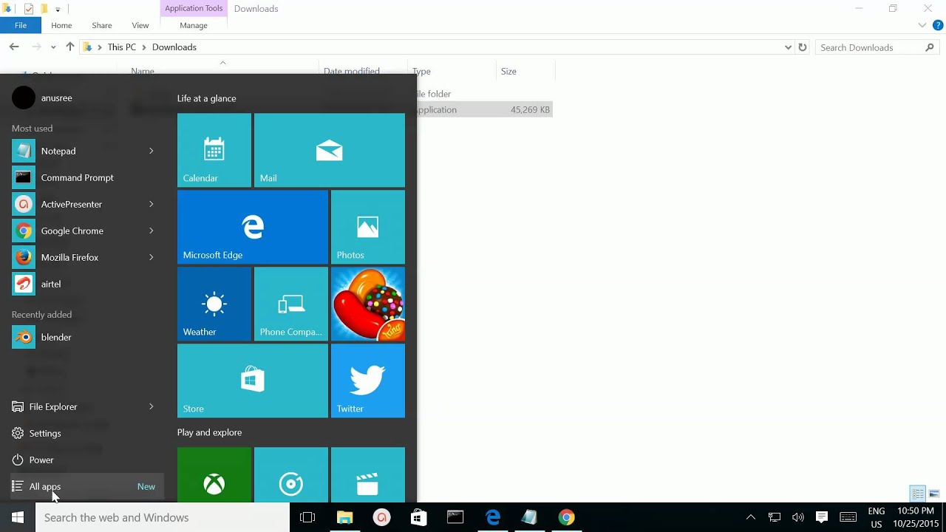The image size is (946, 532).
Task: Open the Weather tile
Action: 214,304
